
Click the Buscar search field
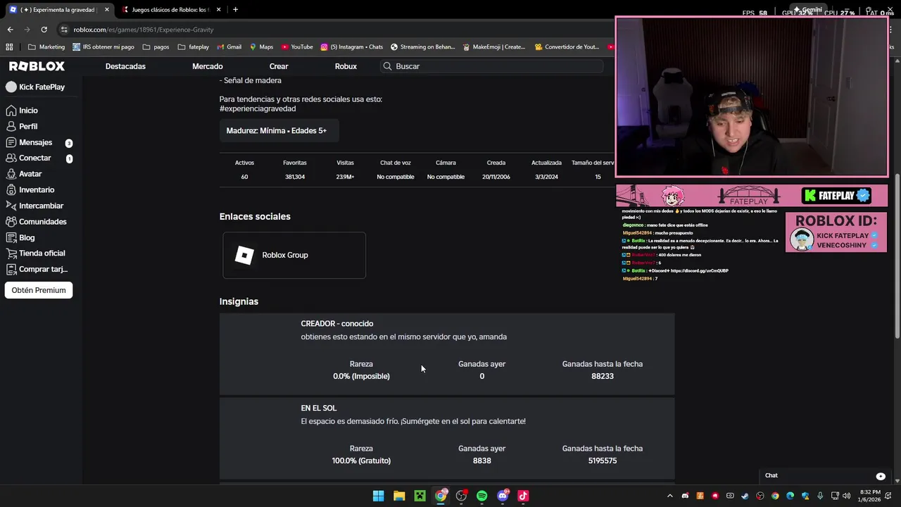pos(491,66)
